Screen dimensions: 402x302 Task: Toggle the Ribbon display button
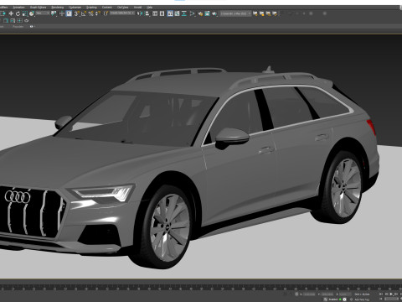pos(170,13)
